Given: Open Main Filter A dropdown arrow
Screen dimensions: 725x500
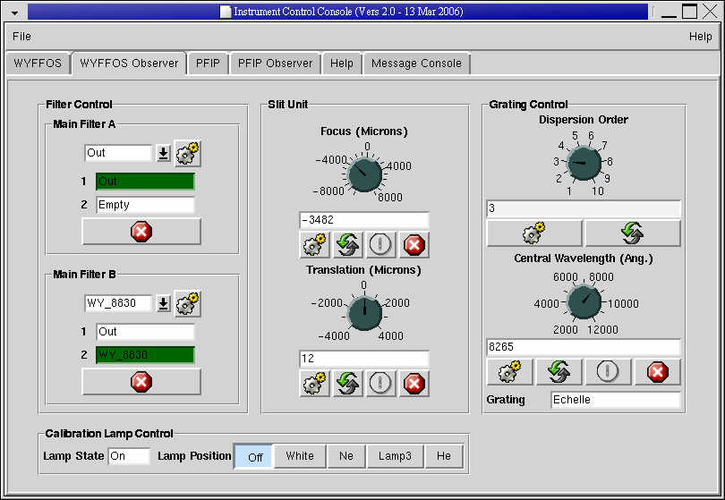Looking at the screenshot, I should pyautogui.click(x=163, y=154).
